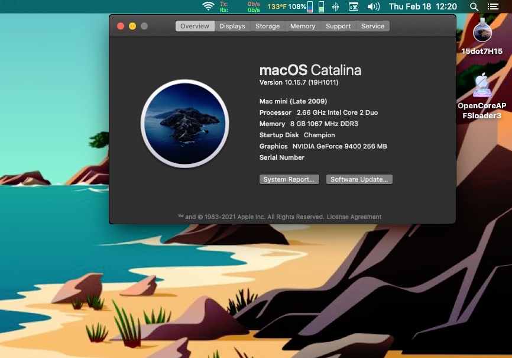Screen dimensions: 512x358
Task: Click the 2.66 GHz Intel Core 2 Duo value
Action: [x=338, y=112]
